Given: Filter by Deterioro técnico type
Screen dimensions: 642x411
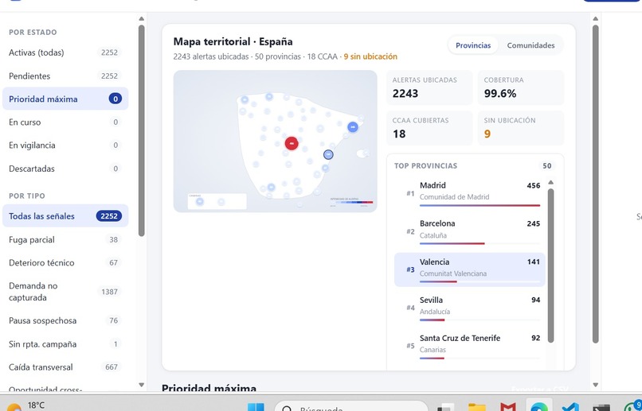Looking at the screenshot, I should coord(65,262).
